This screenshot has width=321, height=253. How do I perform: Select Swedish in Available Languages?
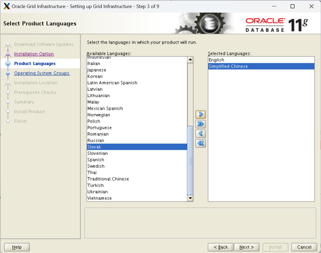click(x=137, y=166)
